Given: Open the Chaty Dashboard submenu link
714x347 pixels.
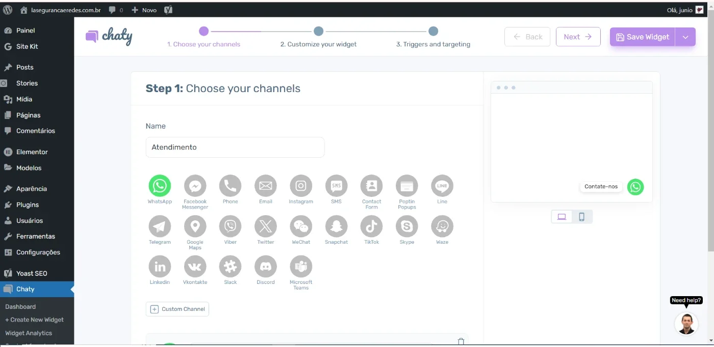Looking at the screenshot, I should click(20, 307).
